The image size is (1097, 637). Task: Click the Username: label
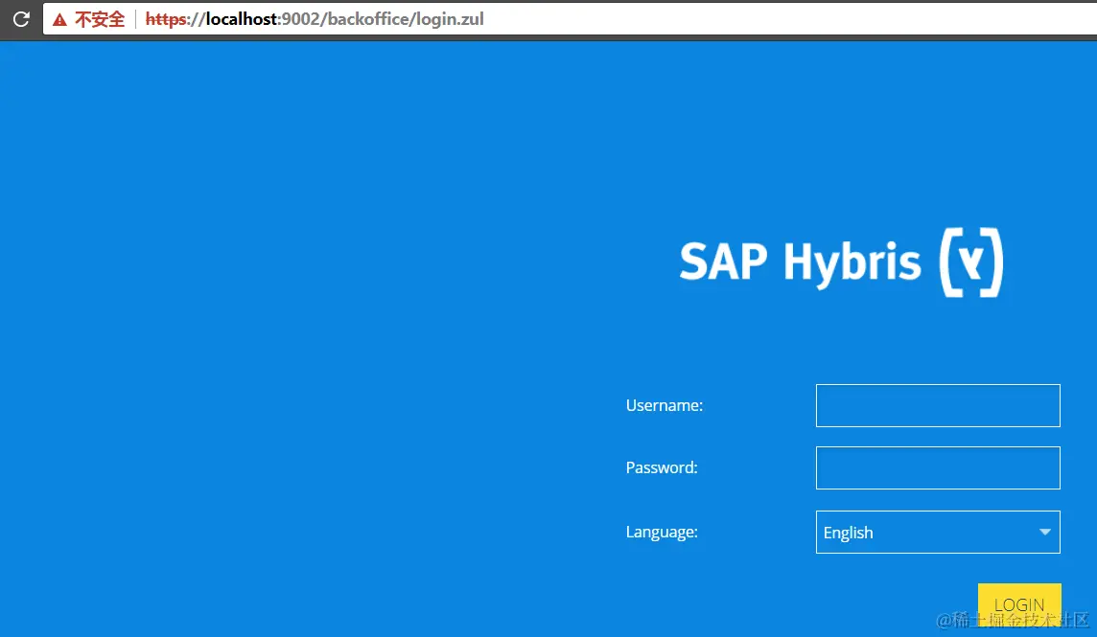[x=664, y=405]
